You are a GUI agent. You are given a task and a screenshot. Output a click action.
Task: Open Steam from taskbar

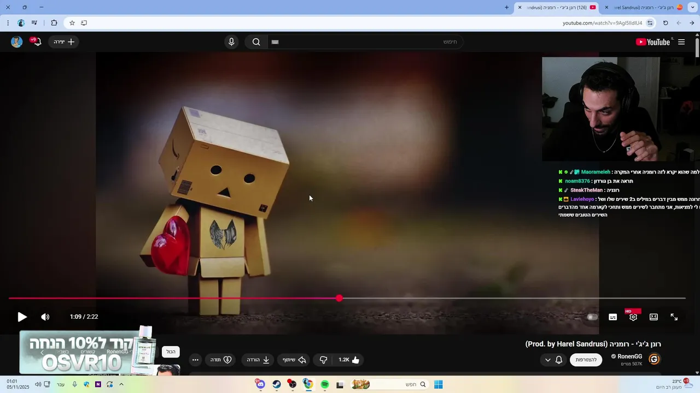(277, 384)
